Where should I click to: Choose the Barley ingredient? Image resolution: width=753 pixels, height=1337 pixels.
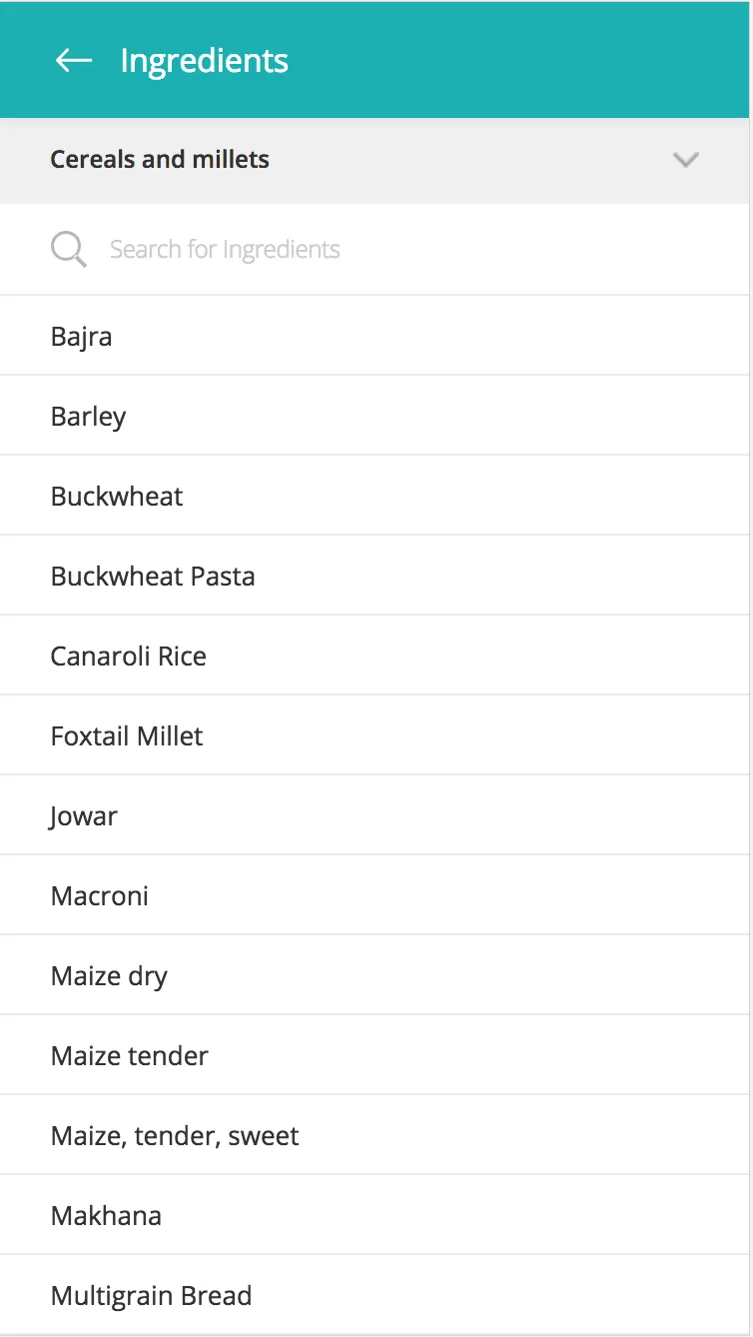coord(89,417)
